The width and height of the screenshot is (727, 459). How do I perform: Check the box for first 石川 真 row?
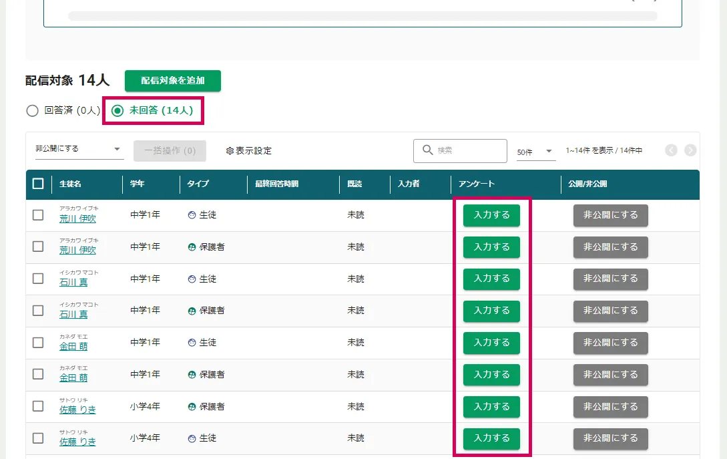click(x=38, y=279)
